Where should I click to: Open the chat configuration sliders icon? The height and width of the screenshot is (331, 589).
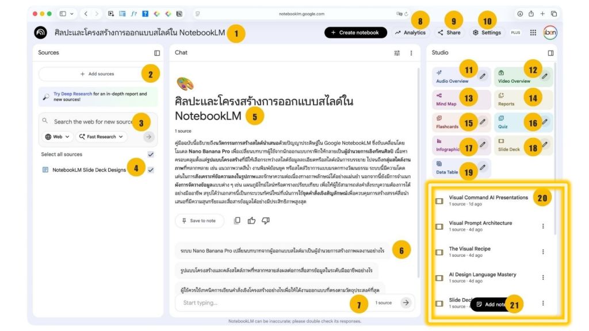tap(397, 52)
